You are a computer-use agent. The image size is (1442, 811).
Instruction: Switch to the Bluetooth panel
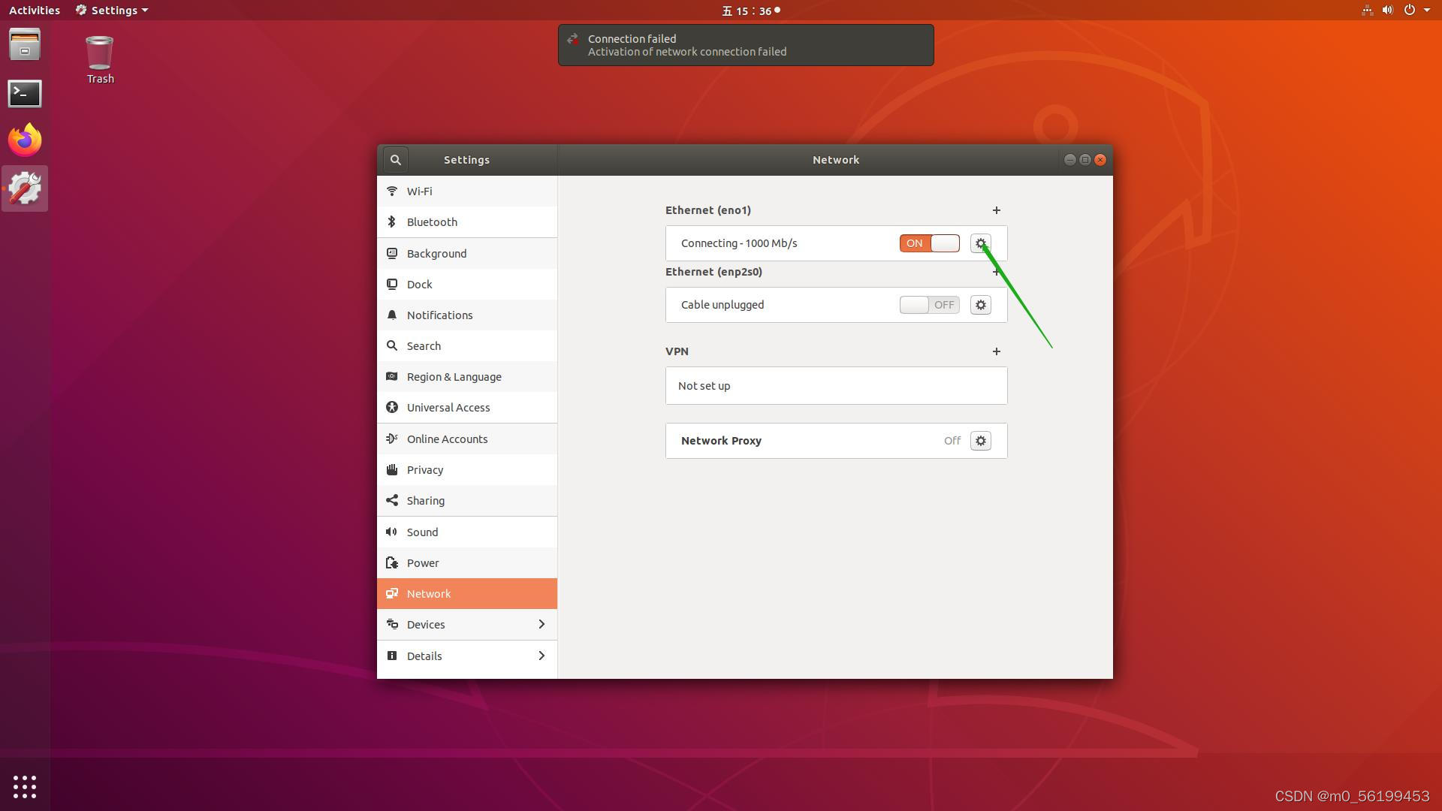[x=432, y=222]
